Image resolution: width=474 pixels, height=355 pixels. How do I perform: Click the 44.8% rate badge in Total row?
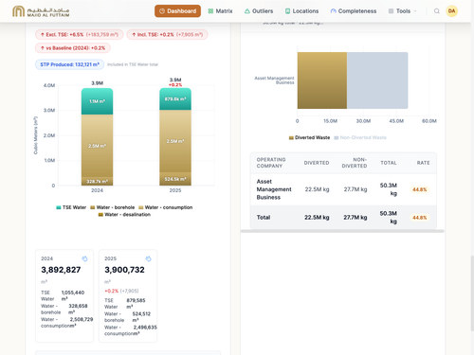pyautogui.click(x=419, y=218)
